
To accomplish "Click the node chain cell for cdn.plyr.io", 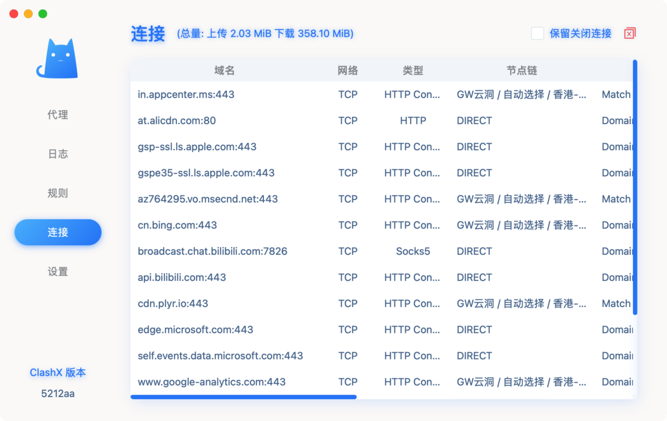I will pyautogui.click(x=521, y=304).
